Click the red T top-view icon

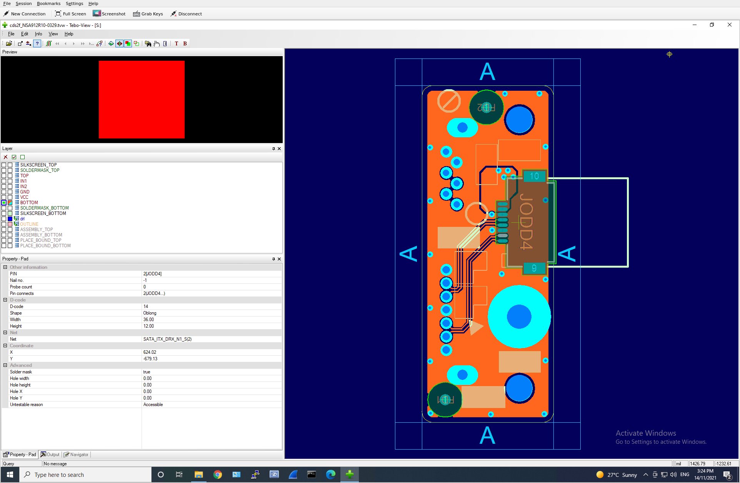[177, 43]
